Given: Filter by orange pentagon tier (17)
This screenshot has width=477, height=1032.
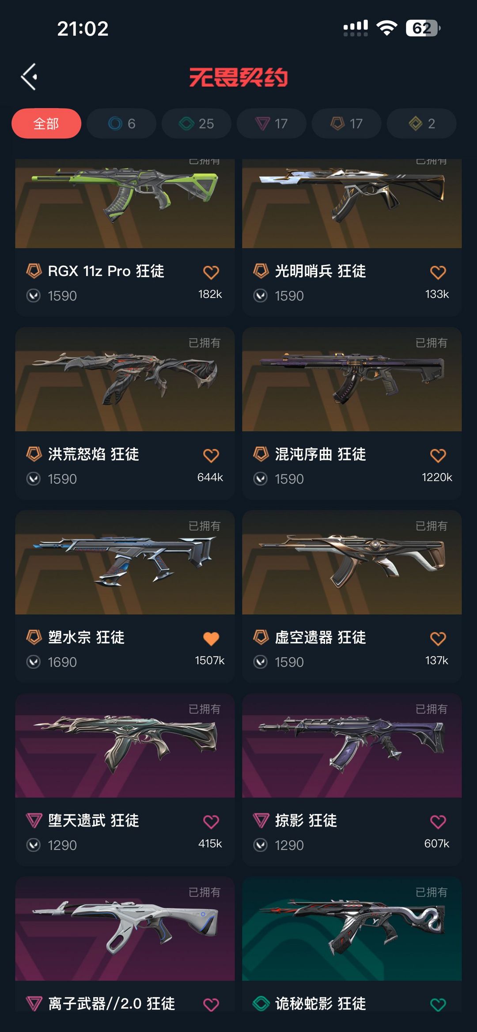Looking at the screenshot, I should 347,123.
